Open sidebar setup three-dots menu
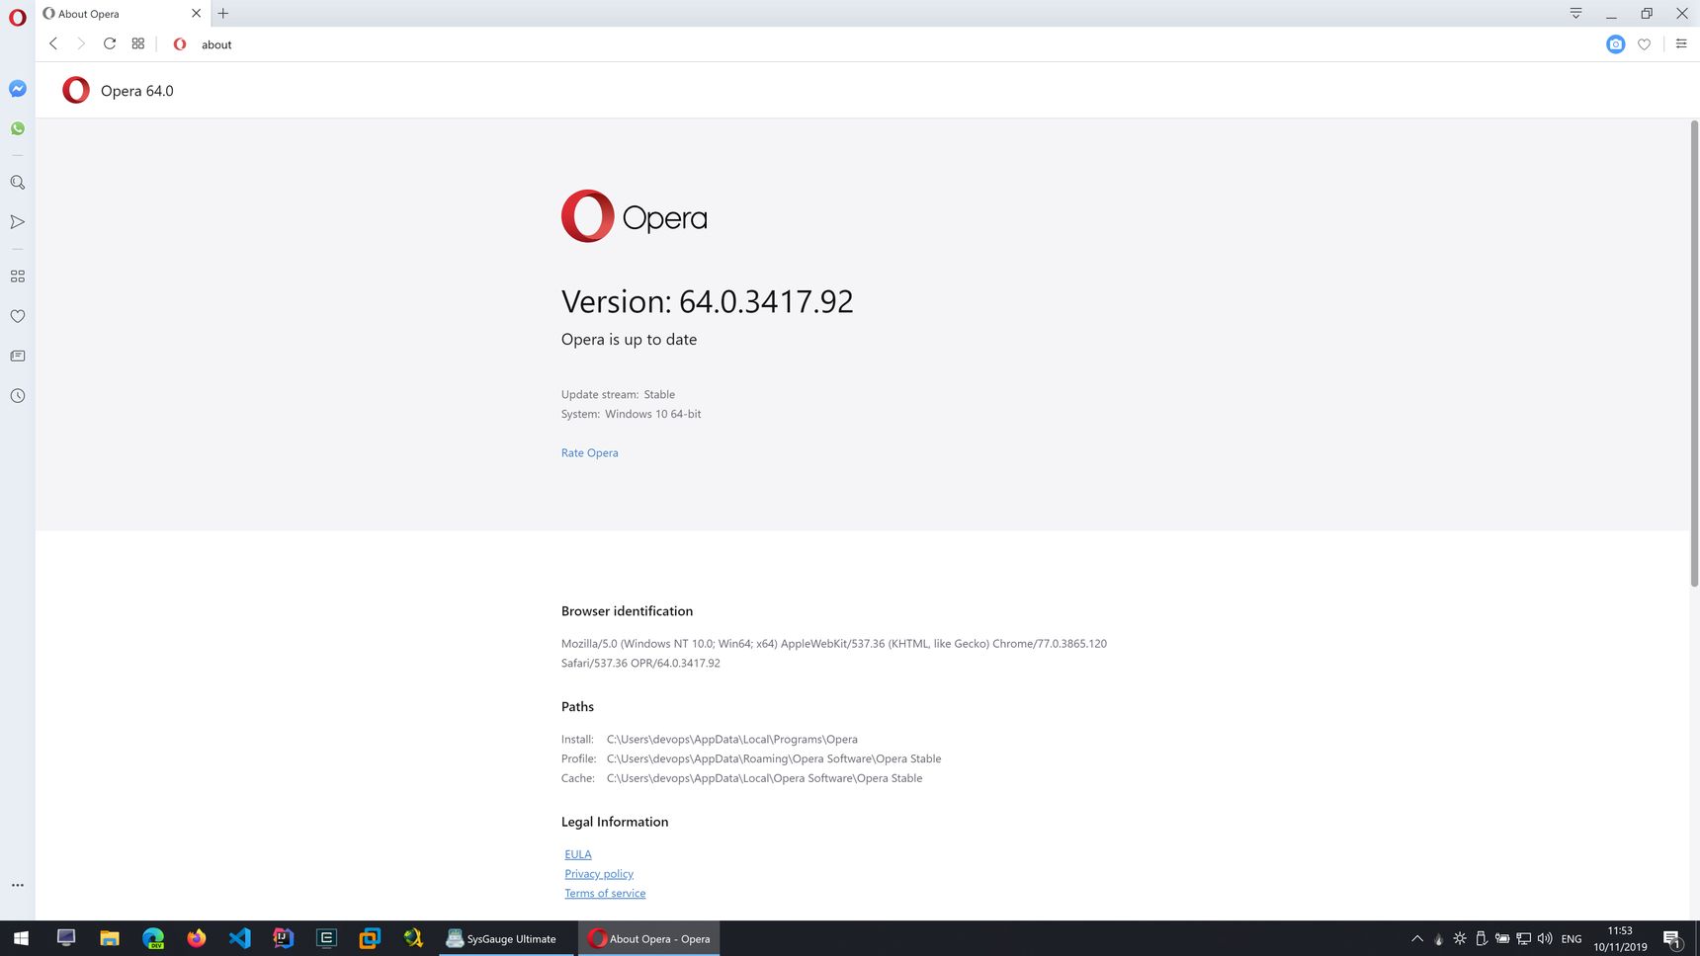Viewport: 1700px width, 956px height. (18, 885)
